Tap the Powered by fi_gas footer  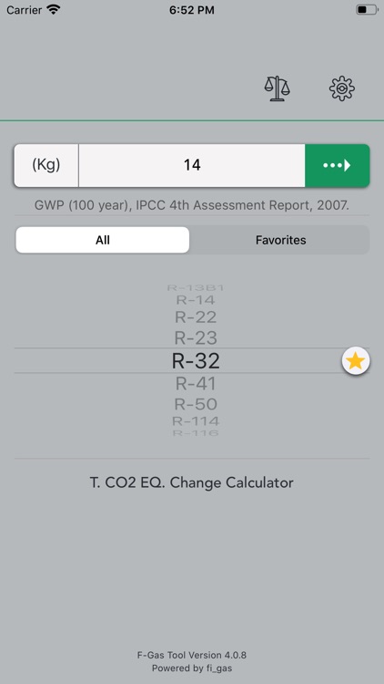point(192,668)
